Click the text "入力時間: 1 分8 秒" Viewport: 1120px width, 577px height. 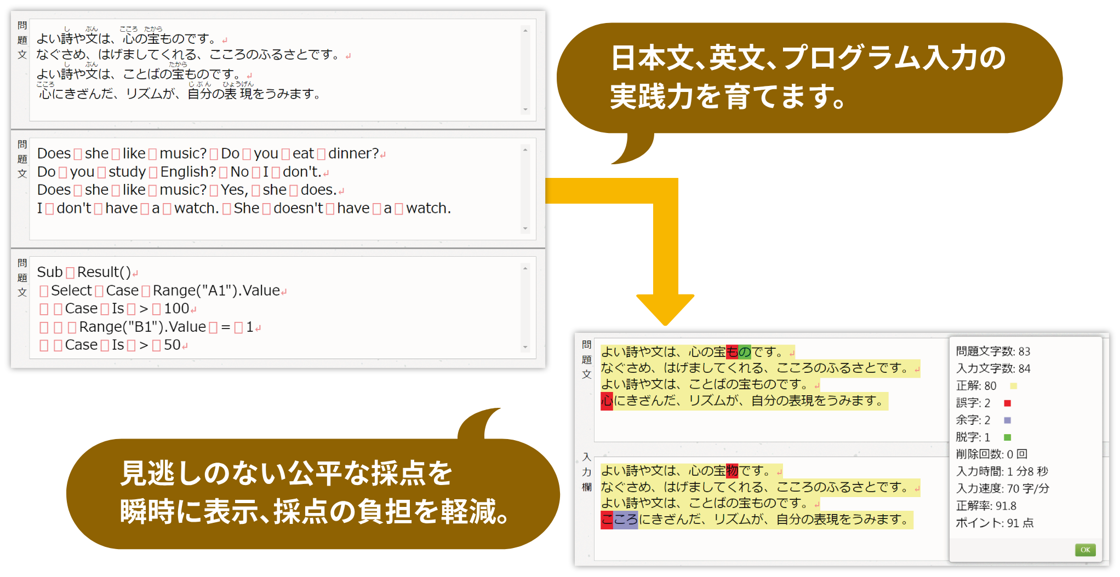(1002, 471)
